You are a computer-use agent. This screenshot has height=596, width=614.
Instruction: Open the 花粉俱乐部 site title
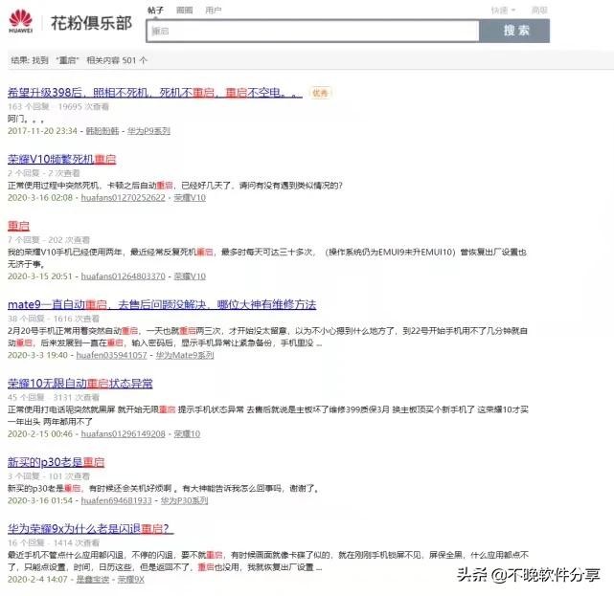coord(91,21)
